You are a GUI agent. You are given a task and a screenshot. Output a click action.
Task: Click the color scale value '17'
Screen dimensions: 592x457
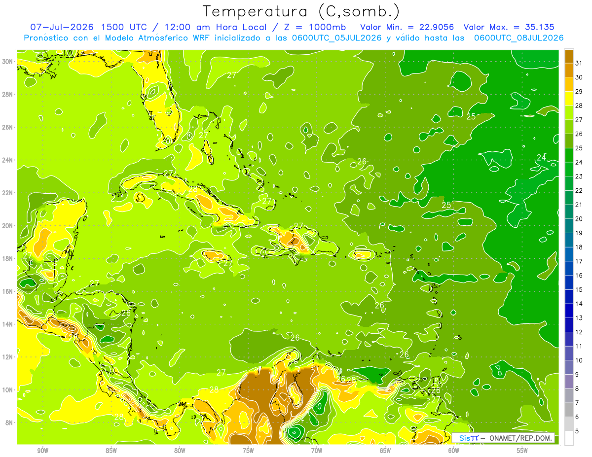[579, 261]
